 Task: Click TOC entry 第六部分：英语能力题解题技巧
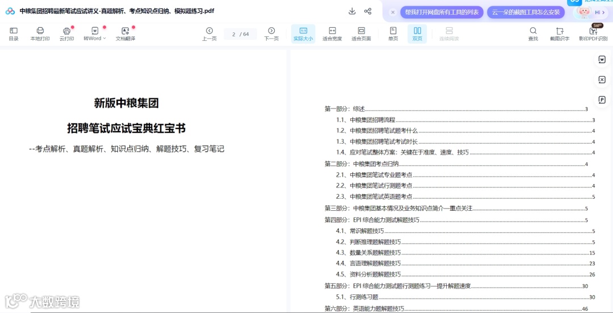pyautogui.click(x=456, y=308)
